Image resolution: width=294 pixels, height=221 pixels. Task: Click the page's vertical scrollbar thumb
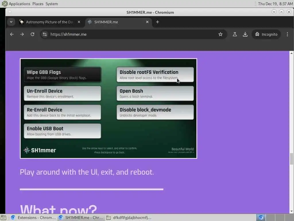pos(291,159)
